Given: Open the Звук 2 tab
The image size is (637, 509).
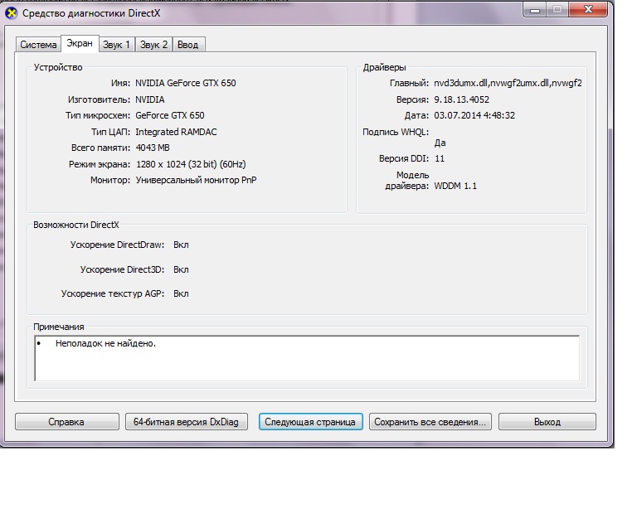Looking at the screenshot, I should coord(154,45).
